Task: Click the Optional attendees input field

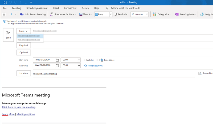Action: click(x=123, y=53)
